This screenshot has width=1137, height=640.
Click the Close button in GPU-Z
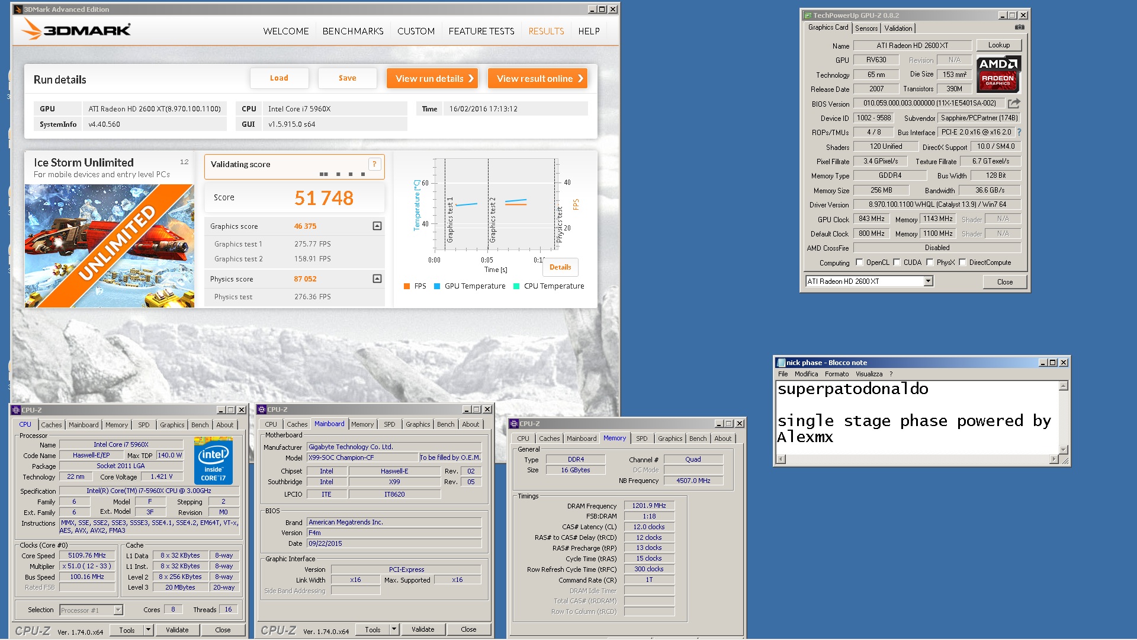click(1004, 282)
